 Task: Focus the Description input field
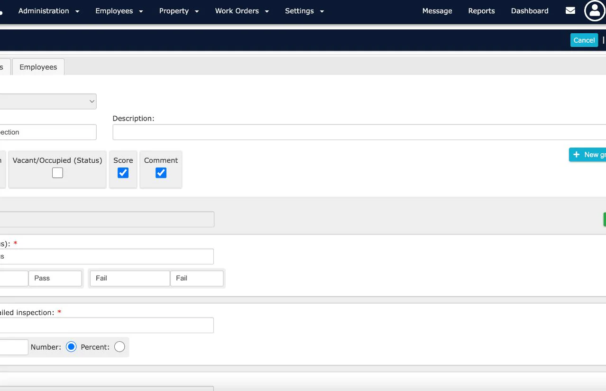tap(359, 132)
